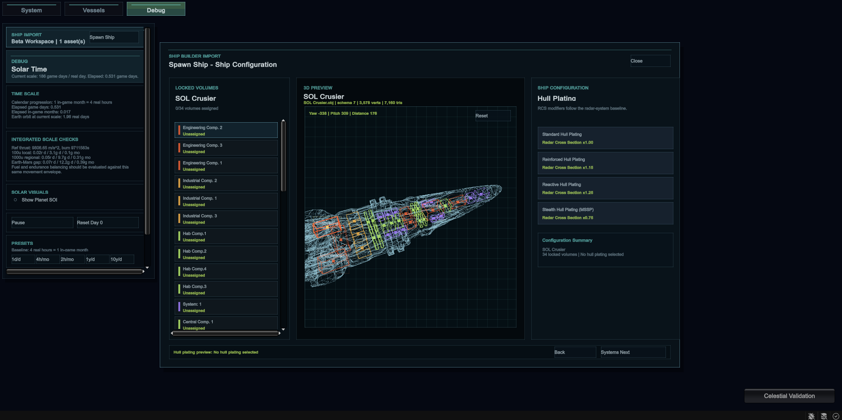Click SOL Crusier.obj schema info line
842x420 pixels.
click(353, 103)
